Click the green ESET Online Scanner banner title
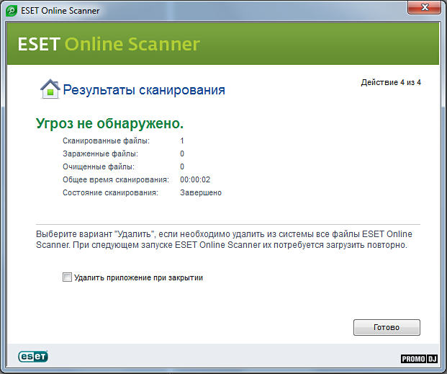Image resolution: width=447 pixels, height=374 pixels. [109, 45]
